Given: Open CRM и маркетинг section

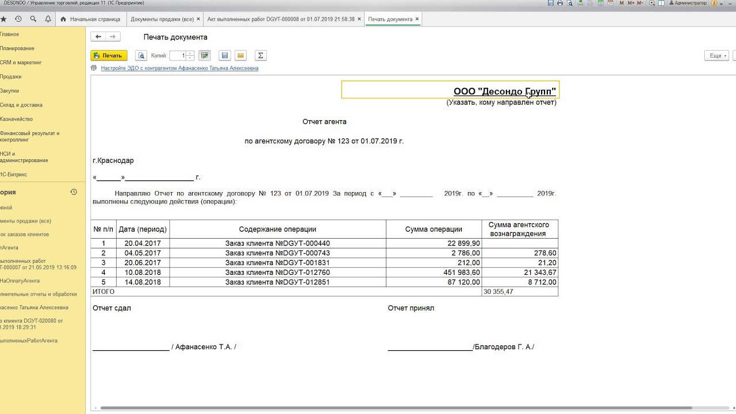Looking at the screenshot, I should [21, 63].
